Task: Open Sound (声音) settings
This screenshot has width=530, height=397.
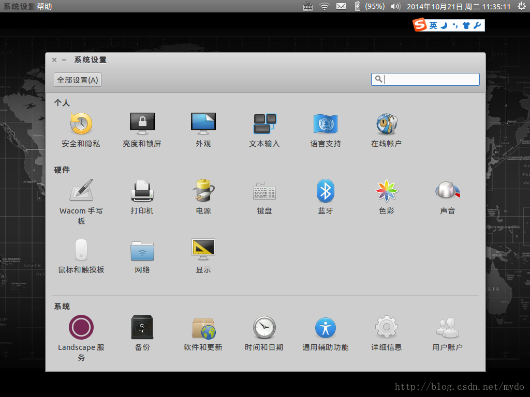Action: pos(448,197)
